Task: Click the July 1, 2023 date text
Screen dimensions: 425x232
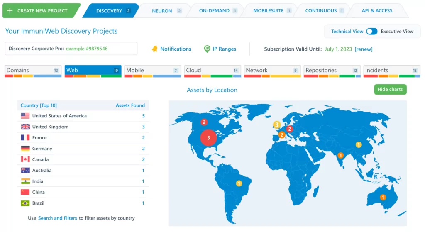Action: (338, 49)
